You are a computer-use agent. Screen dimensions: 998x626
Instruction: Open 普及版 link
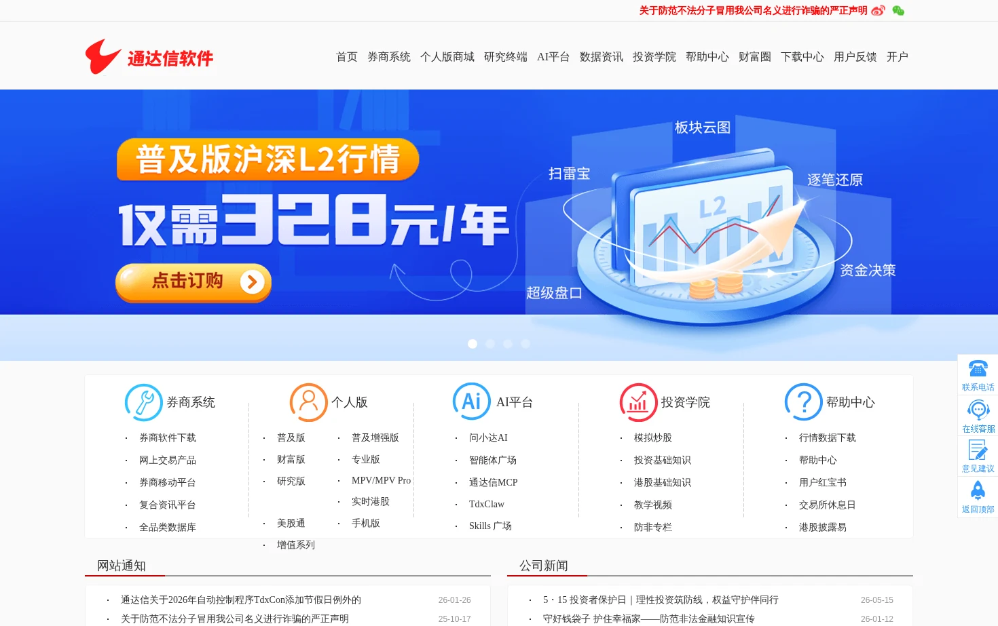(291, 438)
